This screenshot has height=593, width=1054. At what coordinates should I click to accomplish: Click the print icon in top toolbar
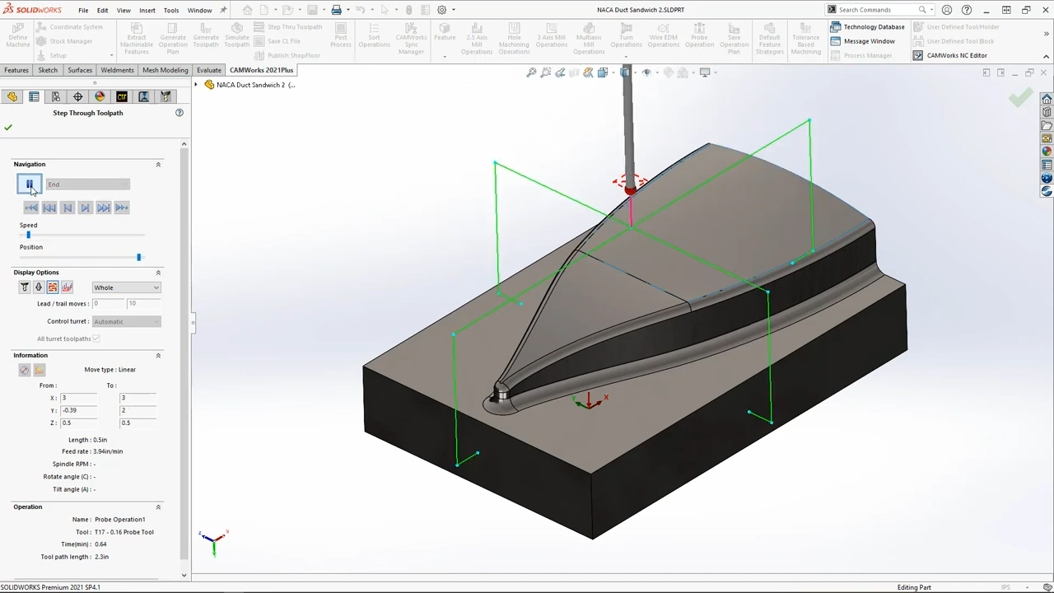pyautogui.click(x=336, y=10)
